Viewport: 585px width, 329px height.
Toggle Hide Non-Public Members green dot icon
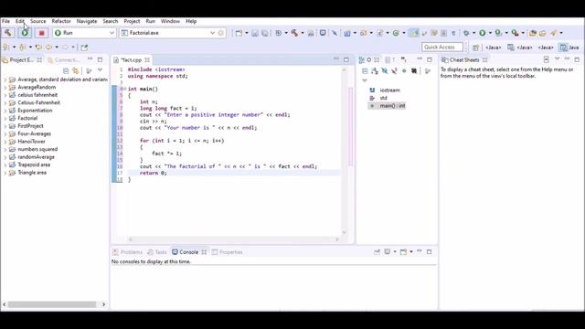coord(404,71)
